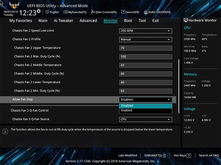This screenshot has height=165, width=221.
Task: Click the Ratio value 37x
Action: click(204, 51)
